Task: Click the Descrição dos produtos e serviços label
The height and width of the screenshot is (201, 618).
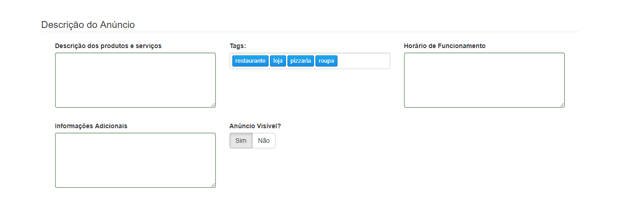Action: (x=108, y=46)
